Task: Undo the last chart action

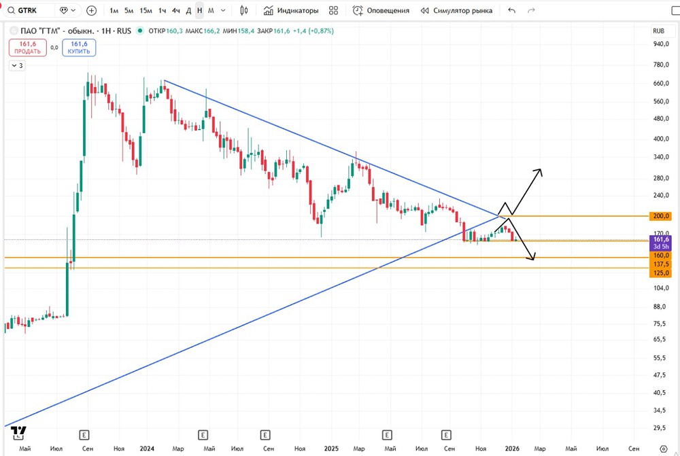Action: pos(512,10)
